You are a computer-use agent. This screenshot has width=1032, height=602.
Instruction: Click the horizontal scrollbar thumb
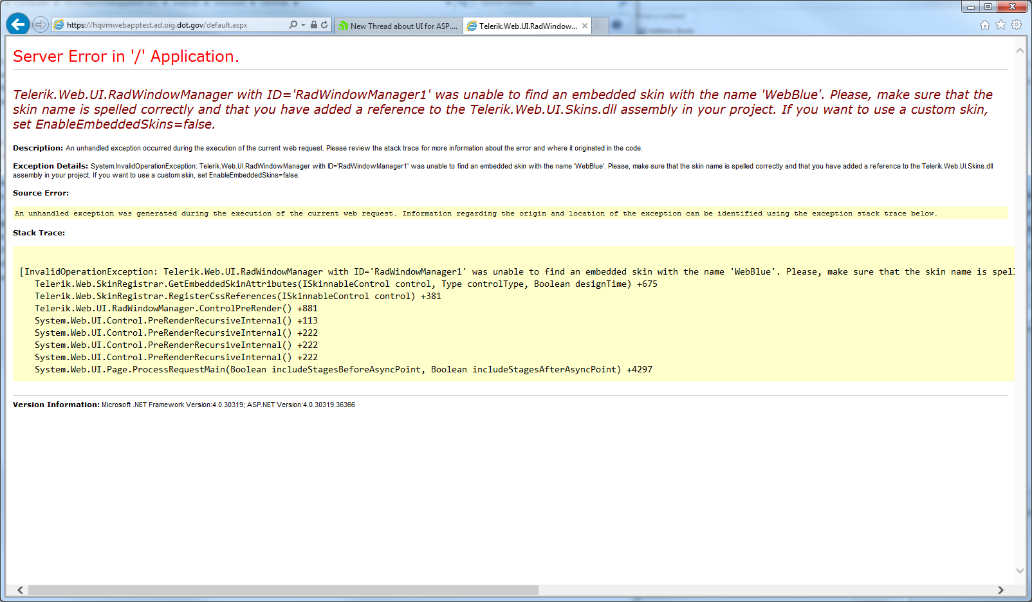[283, 590]
